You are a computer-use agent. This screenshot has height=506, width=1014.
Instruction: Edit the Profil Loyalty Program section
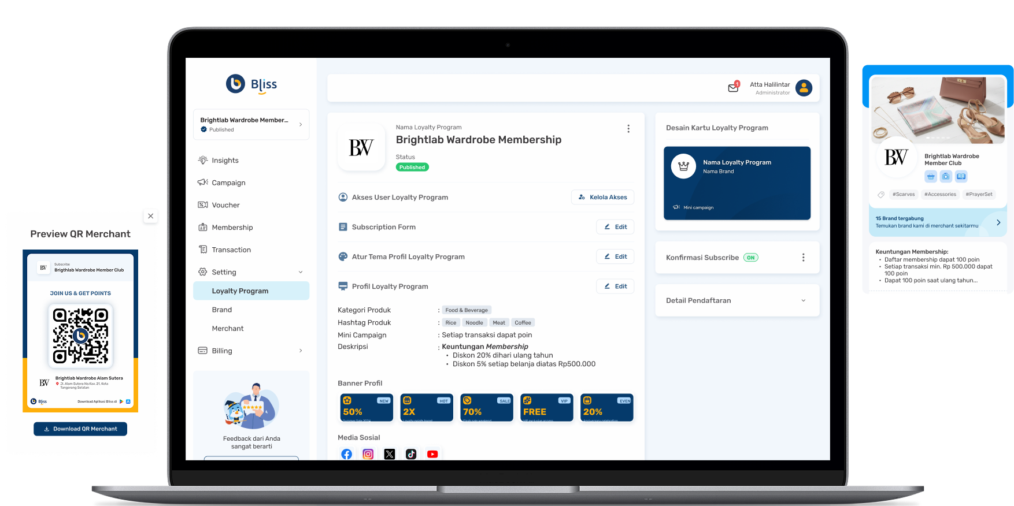coord(615,286)
